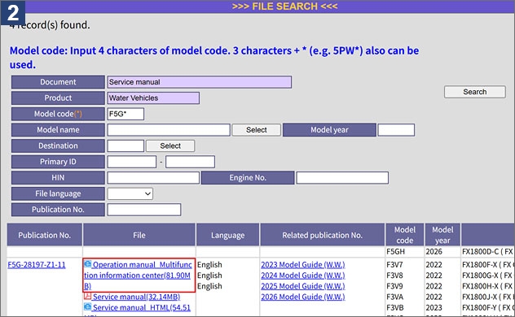Viewport: 515px width, 317px height.
Task: Open 2023 Model Guide (W.W.) link
Action: click(303, 265)
